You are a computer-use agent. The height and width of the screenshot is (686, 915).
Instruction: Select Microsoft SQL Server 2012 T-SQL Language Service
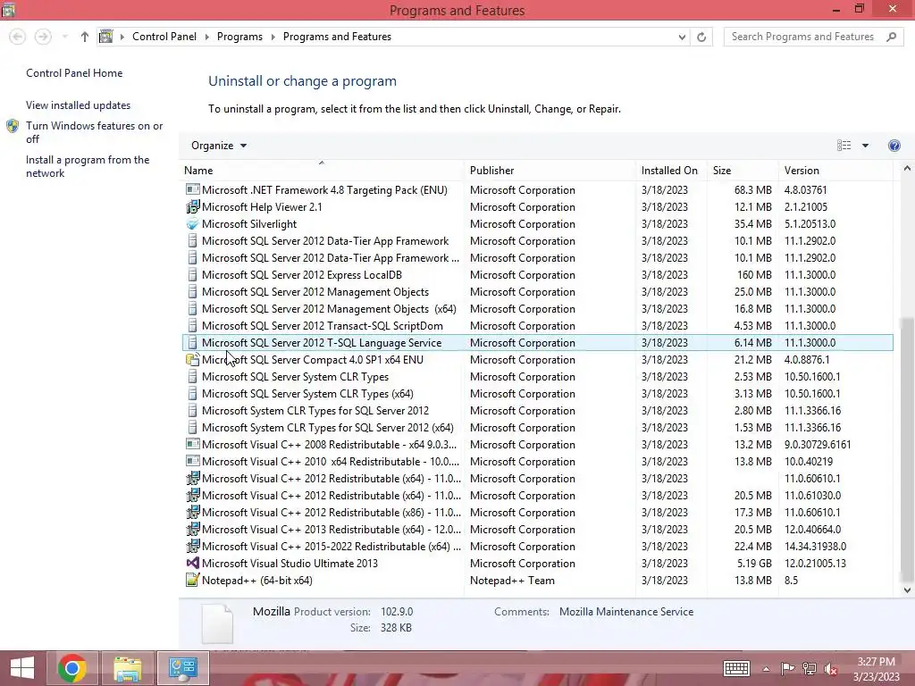click(537, 343)
